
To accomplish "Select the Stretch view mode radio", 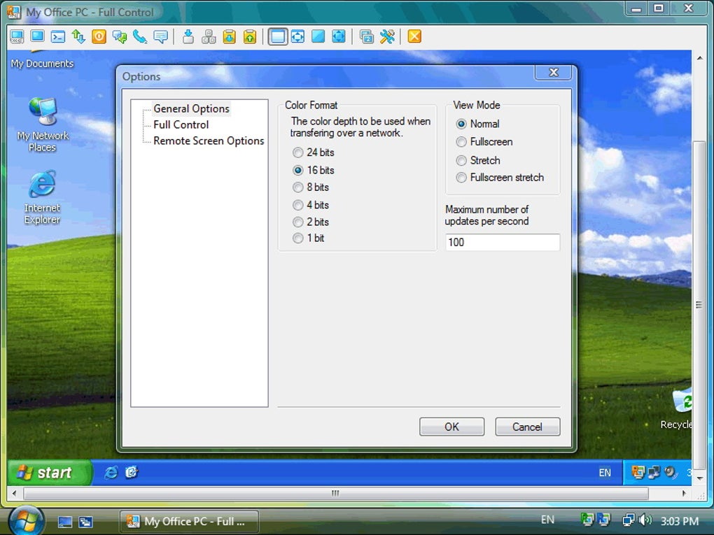I will point(478,160).
